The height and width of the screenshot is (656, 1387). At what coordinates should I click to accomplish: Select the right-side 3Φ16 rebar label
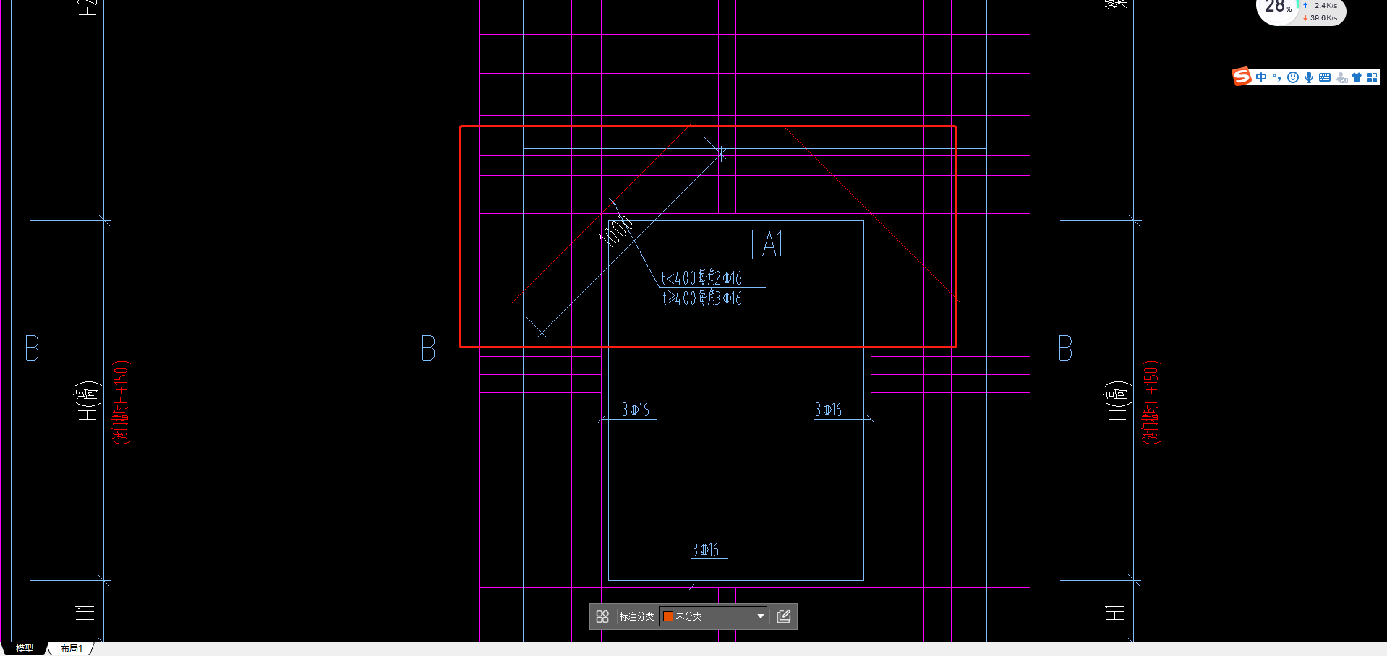point(828,410)
